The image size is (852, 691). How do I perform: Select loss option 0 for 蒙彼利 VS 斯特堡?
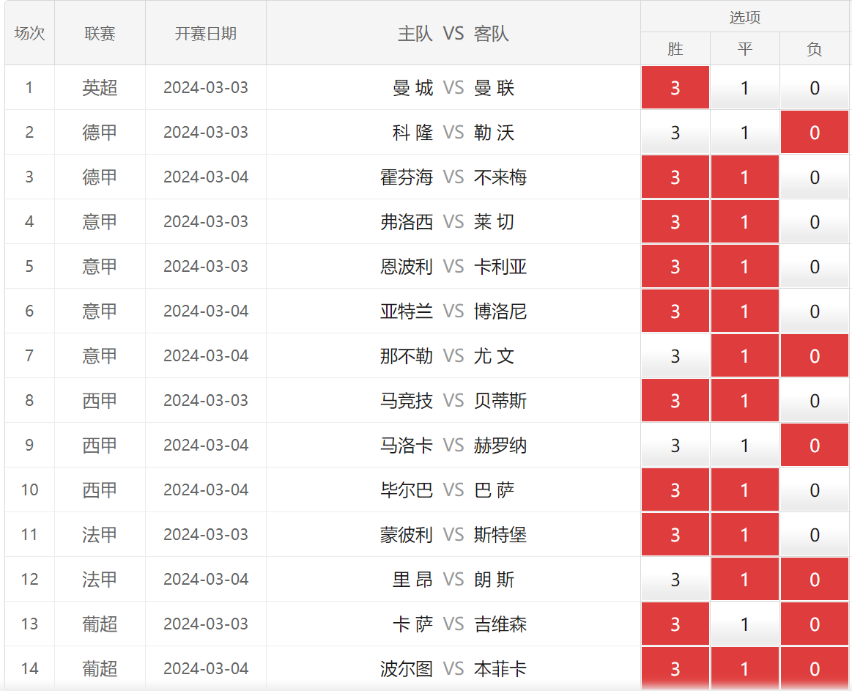coord(814,534)
